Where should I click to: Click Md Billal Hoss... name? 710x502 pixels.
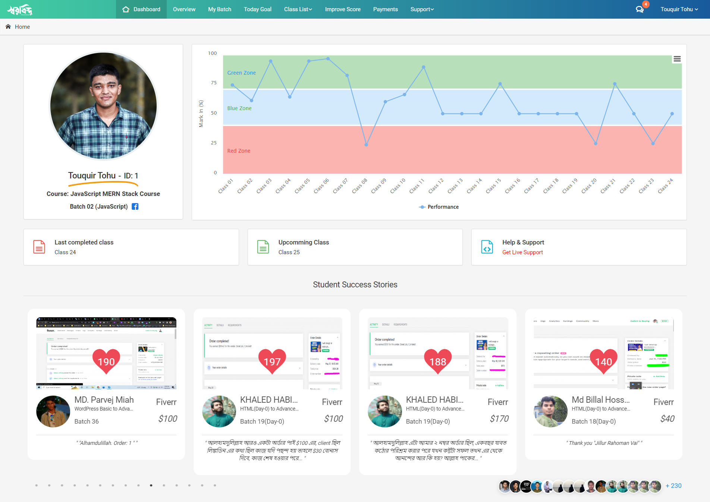(x=601, y=400)
